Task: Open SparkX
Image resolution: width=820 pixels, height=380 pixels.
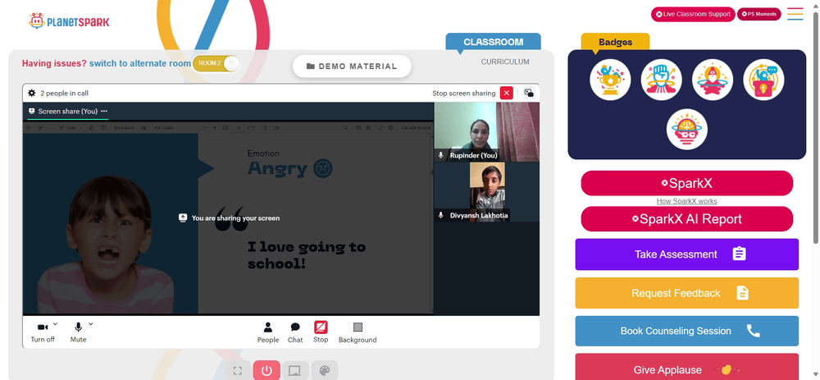Action: pos(686,183)
